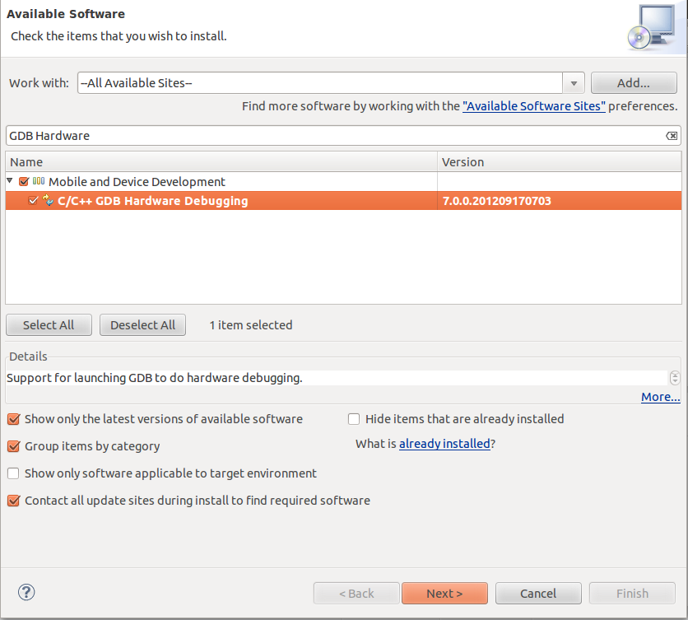This screenshot has width=688, height=620.
Task: Click the install wizard computer and disc image
Action: click(653, 26)
